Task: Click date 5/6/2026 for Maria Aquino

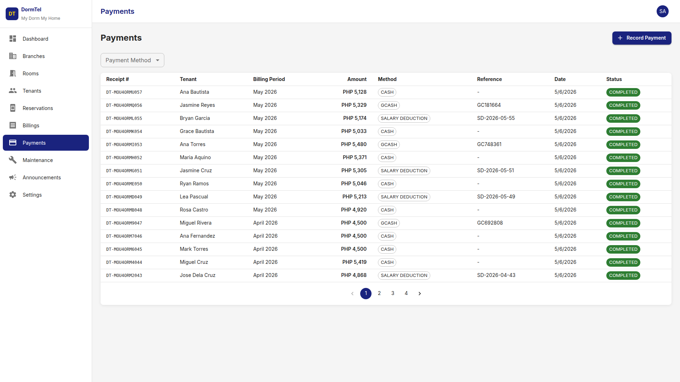Action: (565, 157)
